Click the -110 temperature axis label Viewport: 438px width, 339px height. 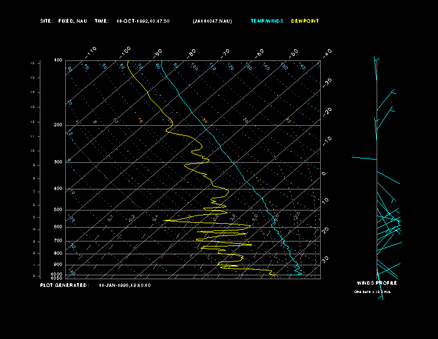[x=92, y=52]
